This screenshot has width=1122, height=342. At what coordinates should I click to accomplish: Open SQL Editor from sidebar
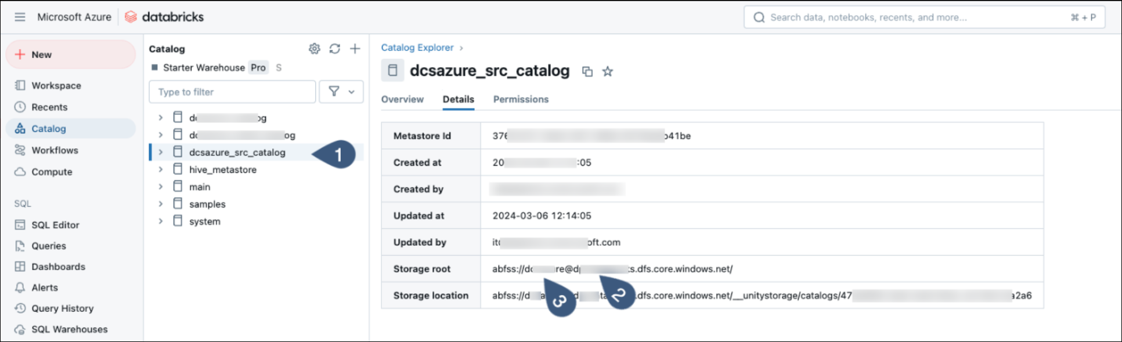[x=55, y=225]
